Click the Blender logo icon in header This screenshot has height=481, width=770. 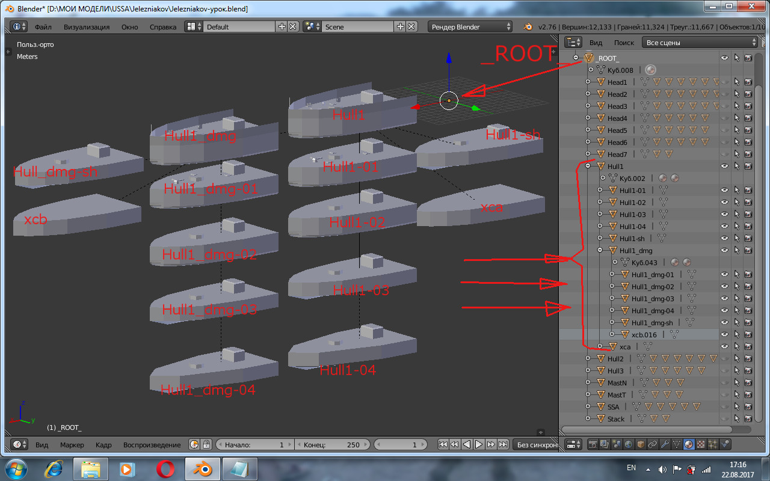tap(528, 27)
